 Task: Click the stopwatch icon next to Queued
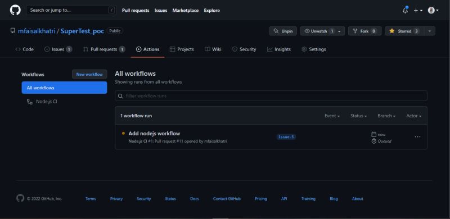373,141
